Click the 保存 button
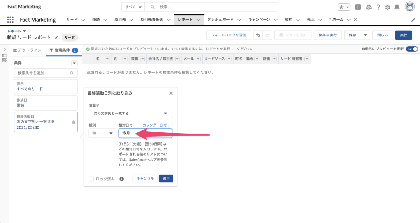 click(353, 35)
